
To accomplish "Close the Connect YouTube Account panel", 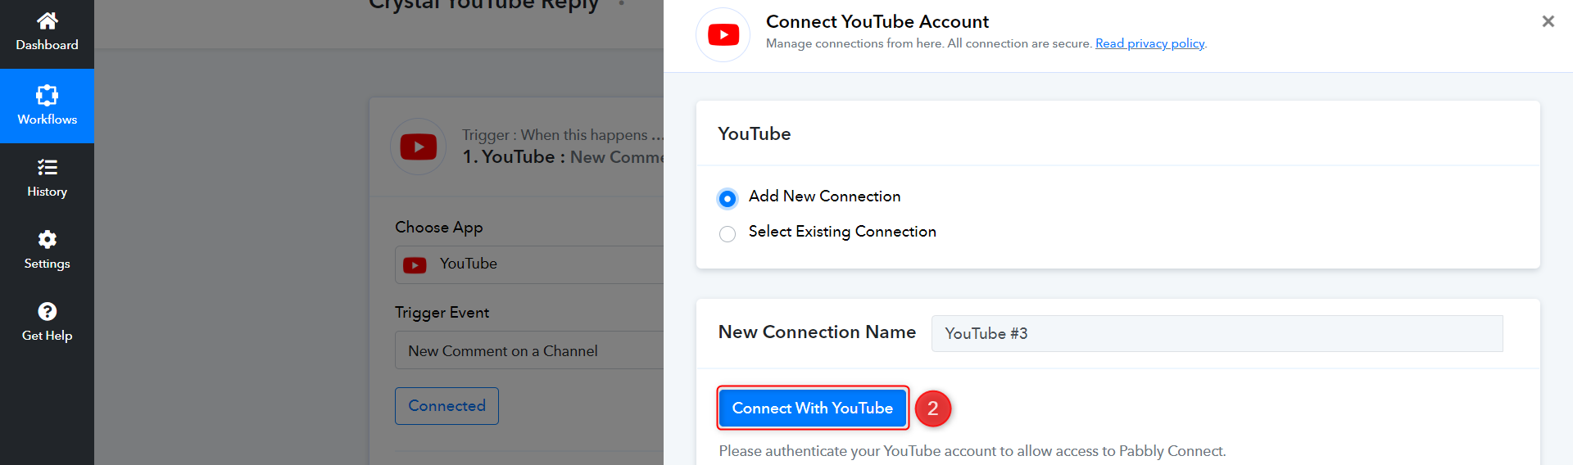I will tap(1548, 21).
